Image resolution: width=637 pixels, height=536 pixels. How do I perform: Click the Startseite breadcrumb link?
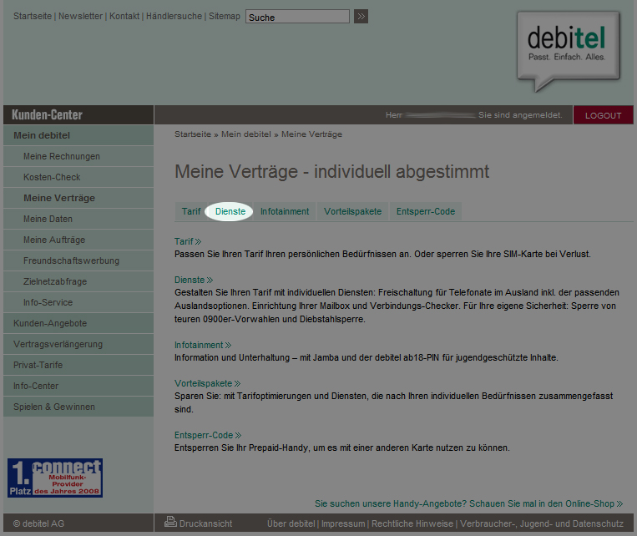point(193,134)
